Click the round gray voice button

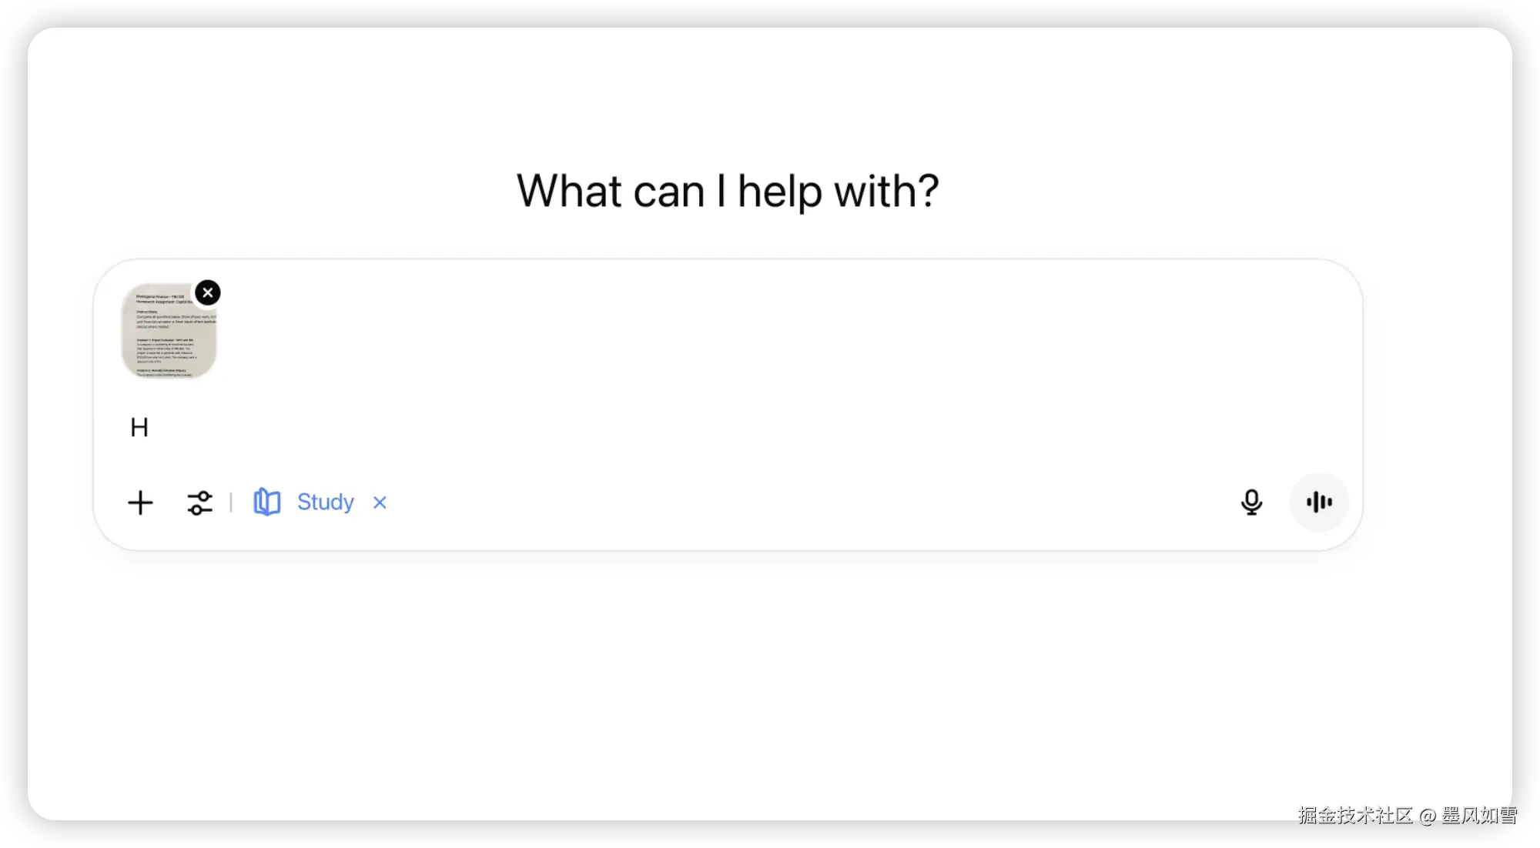pos(1319,502)
